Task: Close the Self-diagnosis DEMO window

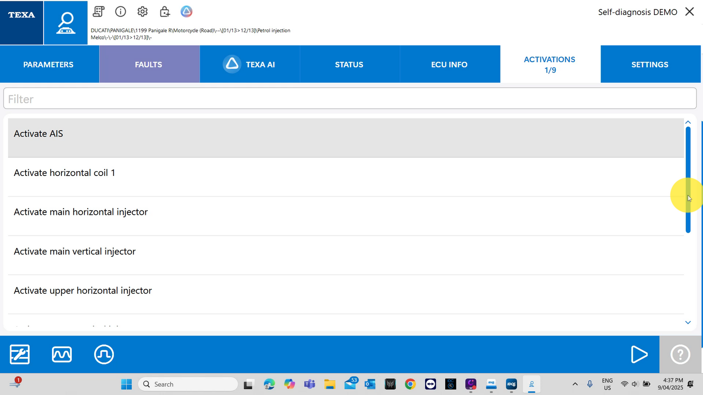Action: coord(689,12)
